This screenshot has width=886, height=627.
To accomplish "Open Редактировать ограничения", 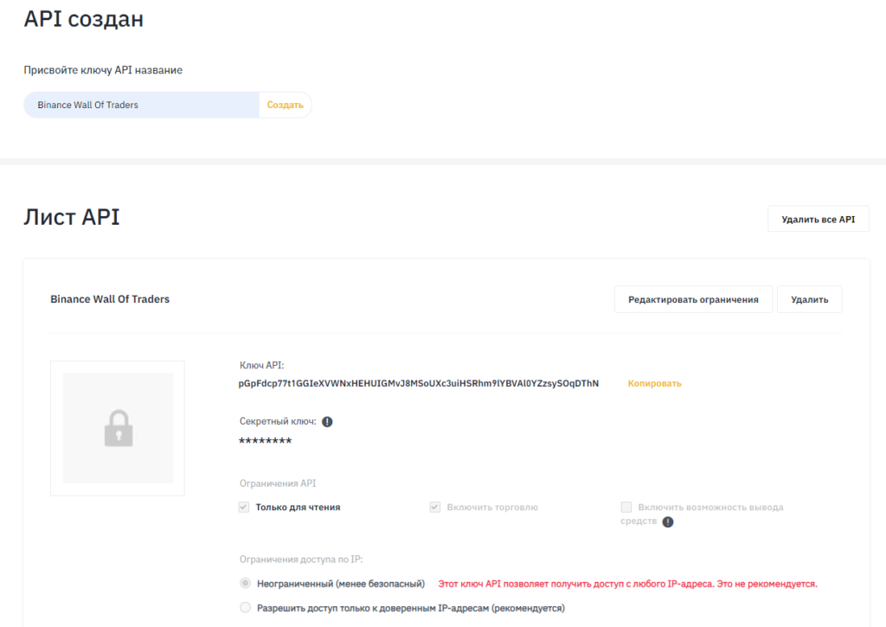I will pos(692,298).
